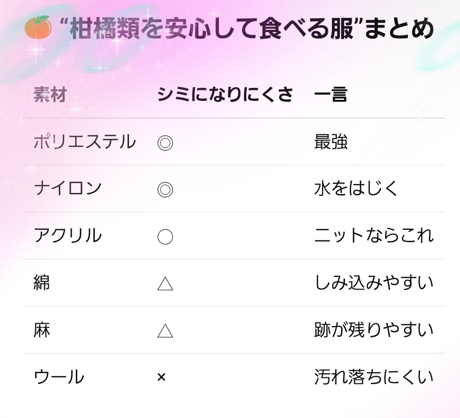Click the 跡が残りやすい comment text
Image resolution: width=460 pixels, height=418 pixels.
pos(374,330)
